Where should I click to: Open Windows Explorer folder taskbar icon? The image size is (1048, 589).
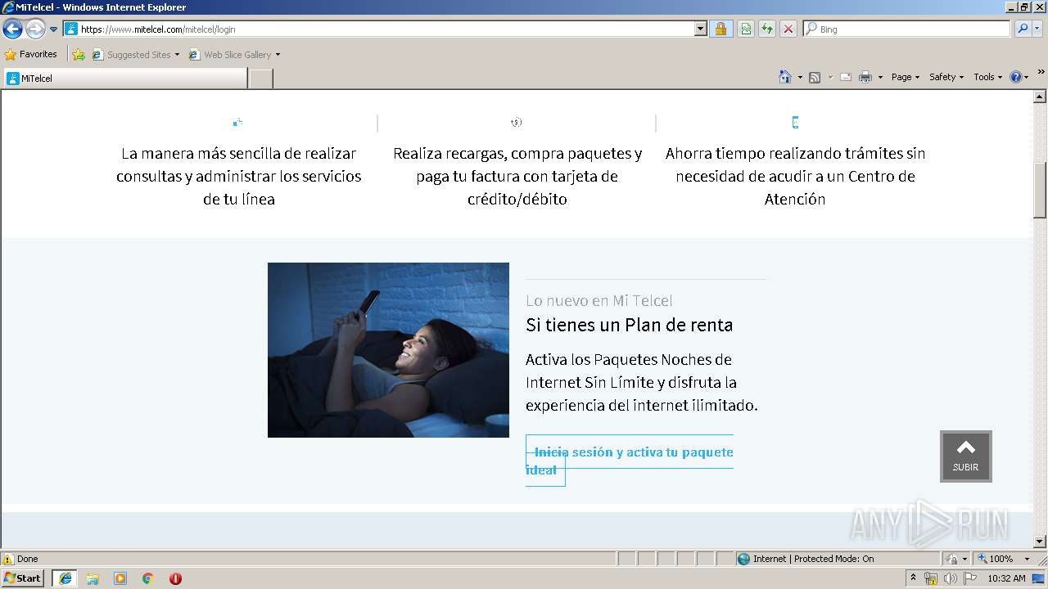(93, 578)
